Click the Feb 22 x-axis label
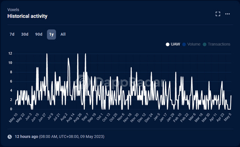Viewport: 240px width, 147px height. coord(184,118)
